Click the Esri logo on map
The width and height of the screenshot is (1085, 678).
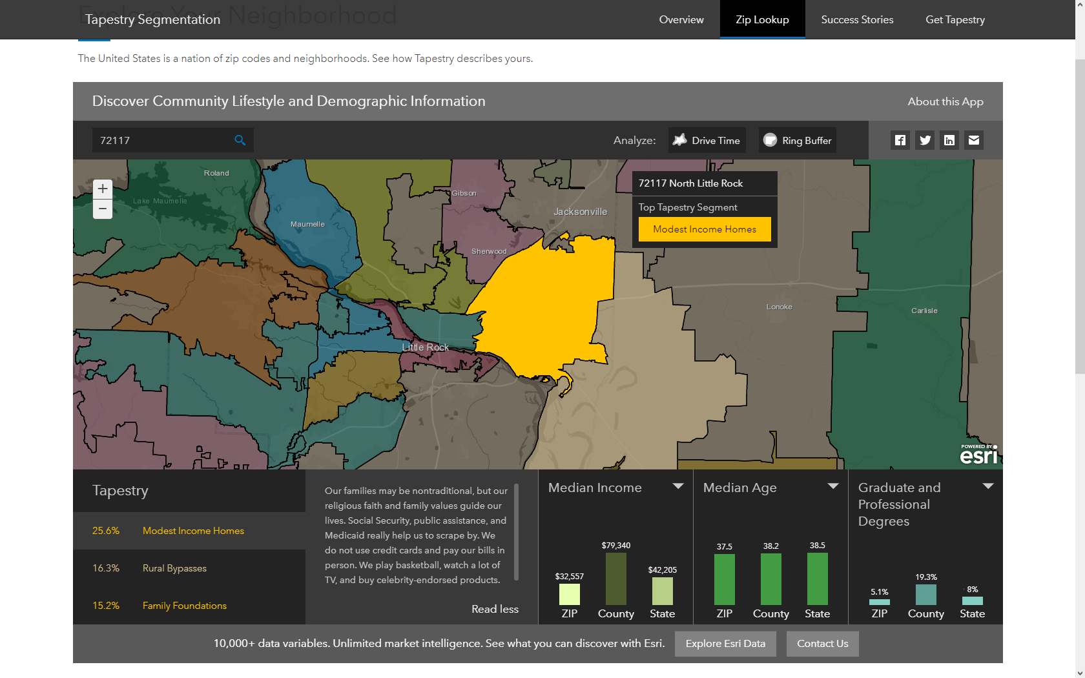coord(978,455)
